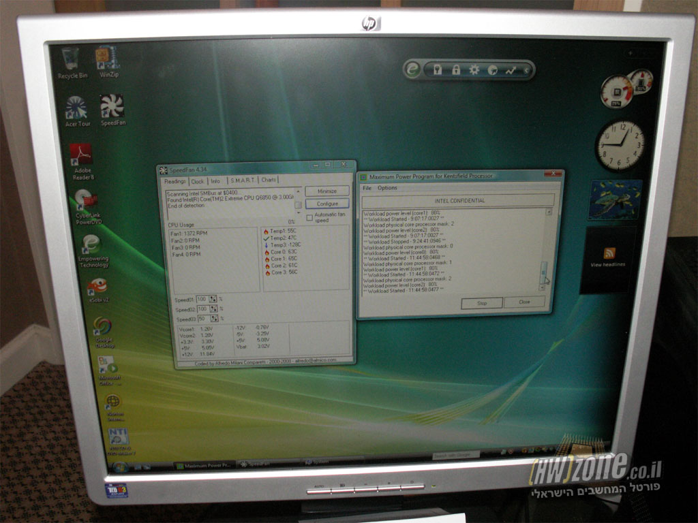The image size is (698, 523).
Task: Click the padlock icon in Empowering toolbar
Action: (x=456, y=69)
